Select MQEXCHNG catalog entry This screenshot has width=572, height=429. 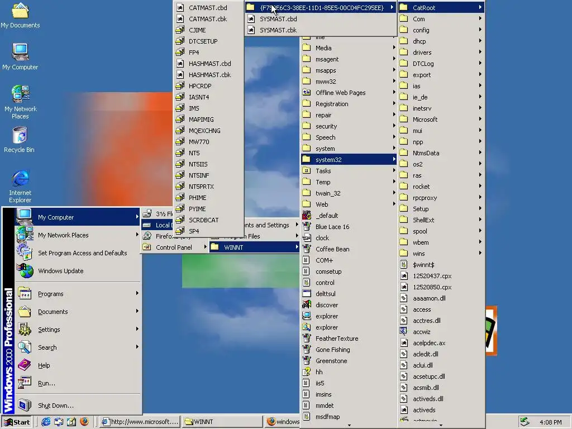[x=208, y=131]
